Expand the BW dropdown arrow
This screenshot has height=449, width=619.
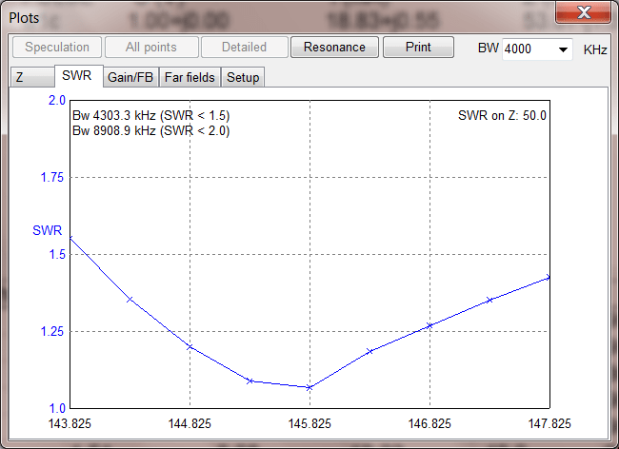[562, 49]
